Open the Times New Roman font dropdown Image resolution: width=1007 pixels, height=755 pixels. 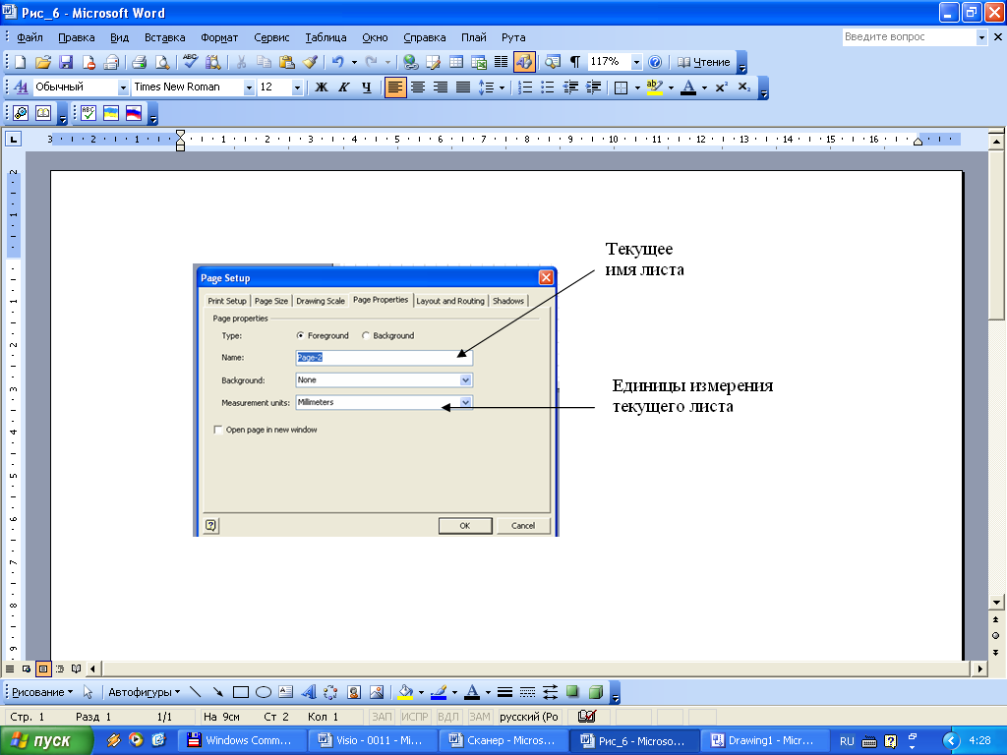[x=249, y=87]
